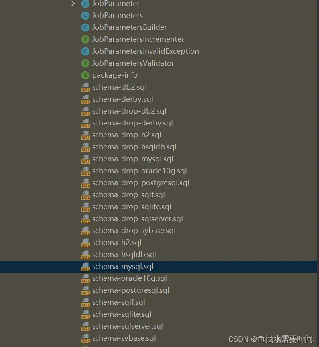Select the JobParametersValidator interface

point(133,63)
